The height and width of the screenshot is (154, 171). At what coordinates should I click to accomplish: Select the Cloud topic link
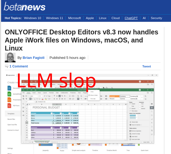tap(116, 18)
